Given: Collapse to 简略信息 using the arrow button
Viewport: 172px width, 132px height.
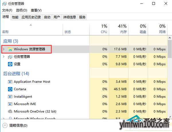Looking at the screenshot, I should [5, 125].
